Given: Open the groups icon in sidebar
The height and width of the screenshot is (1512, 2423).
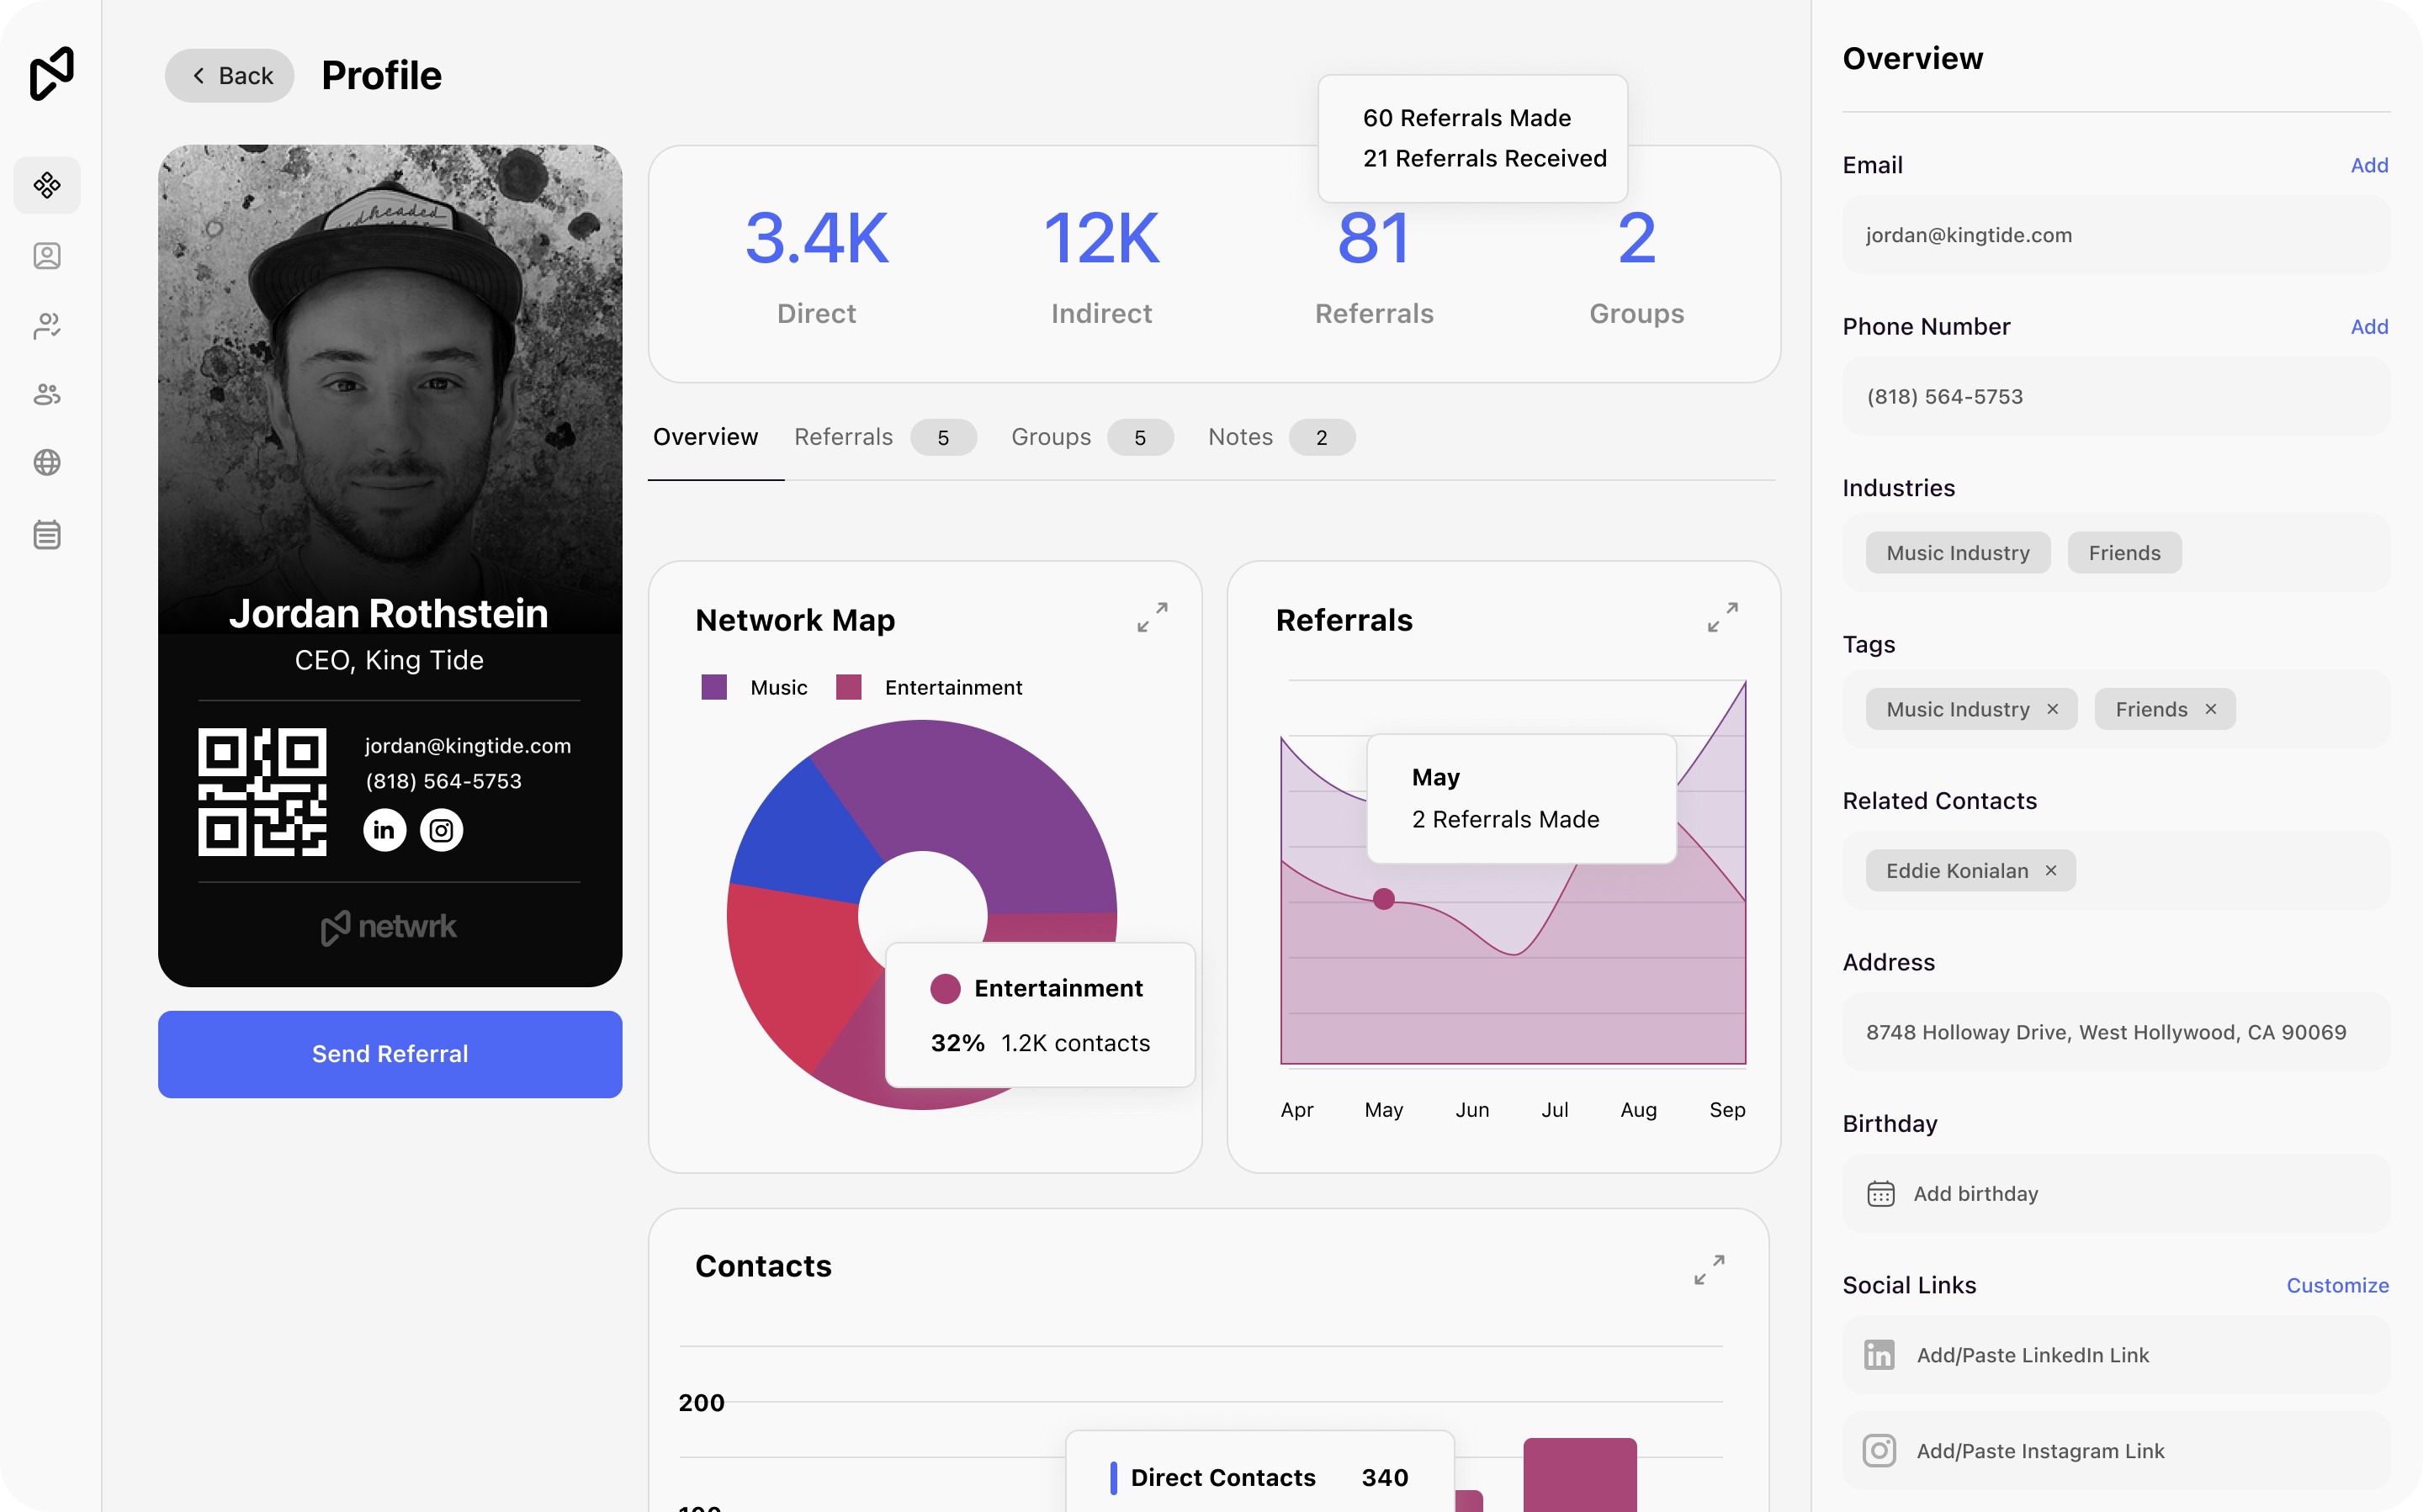Looking at the screenshot, I should click(x=47, y=394).
